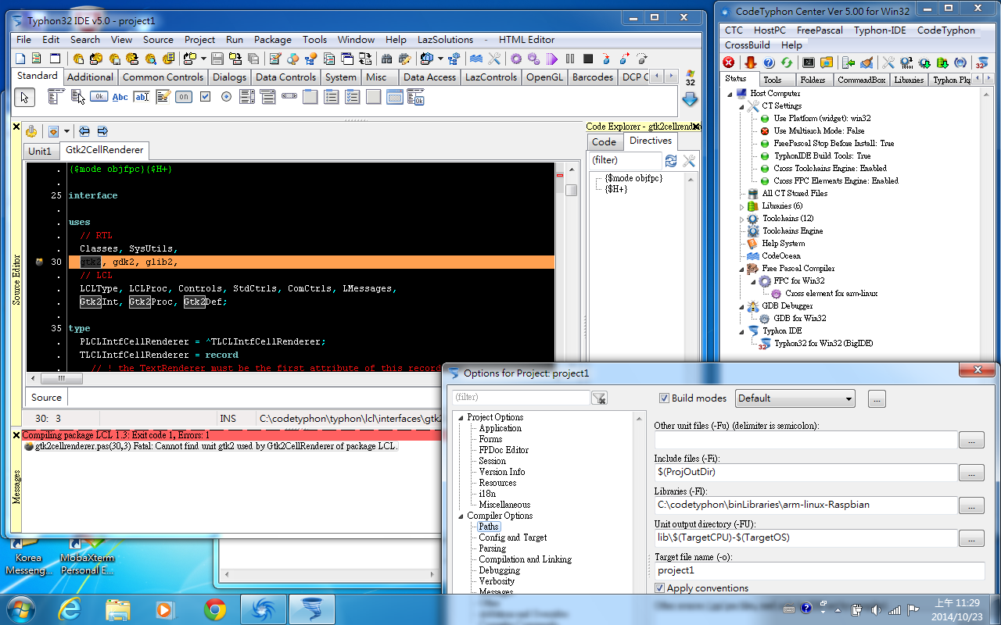This screenshot has height=625, width=1001.
Task: Click the red X stop icon in CodeTyphon Center
Action: [729, 62]
